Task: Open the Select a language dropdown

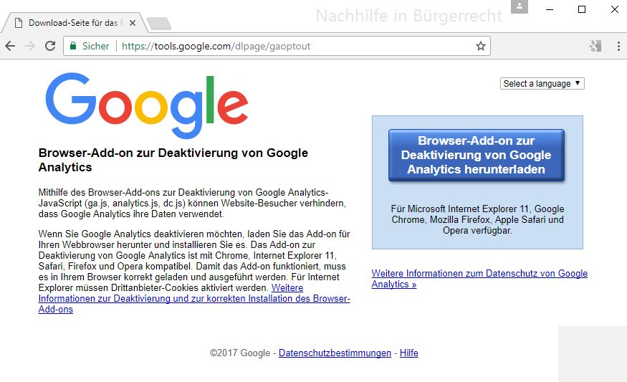Action: 542,84
